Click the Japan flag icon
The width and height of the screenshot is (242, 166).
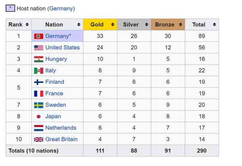(39, 116)
